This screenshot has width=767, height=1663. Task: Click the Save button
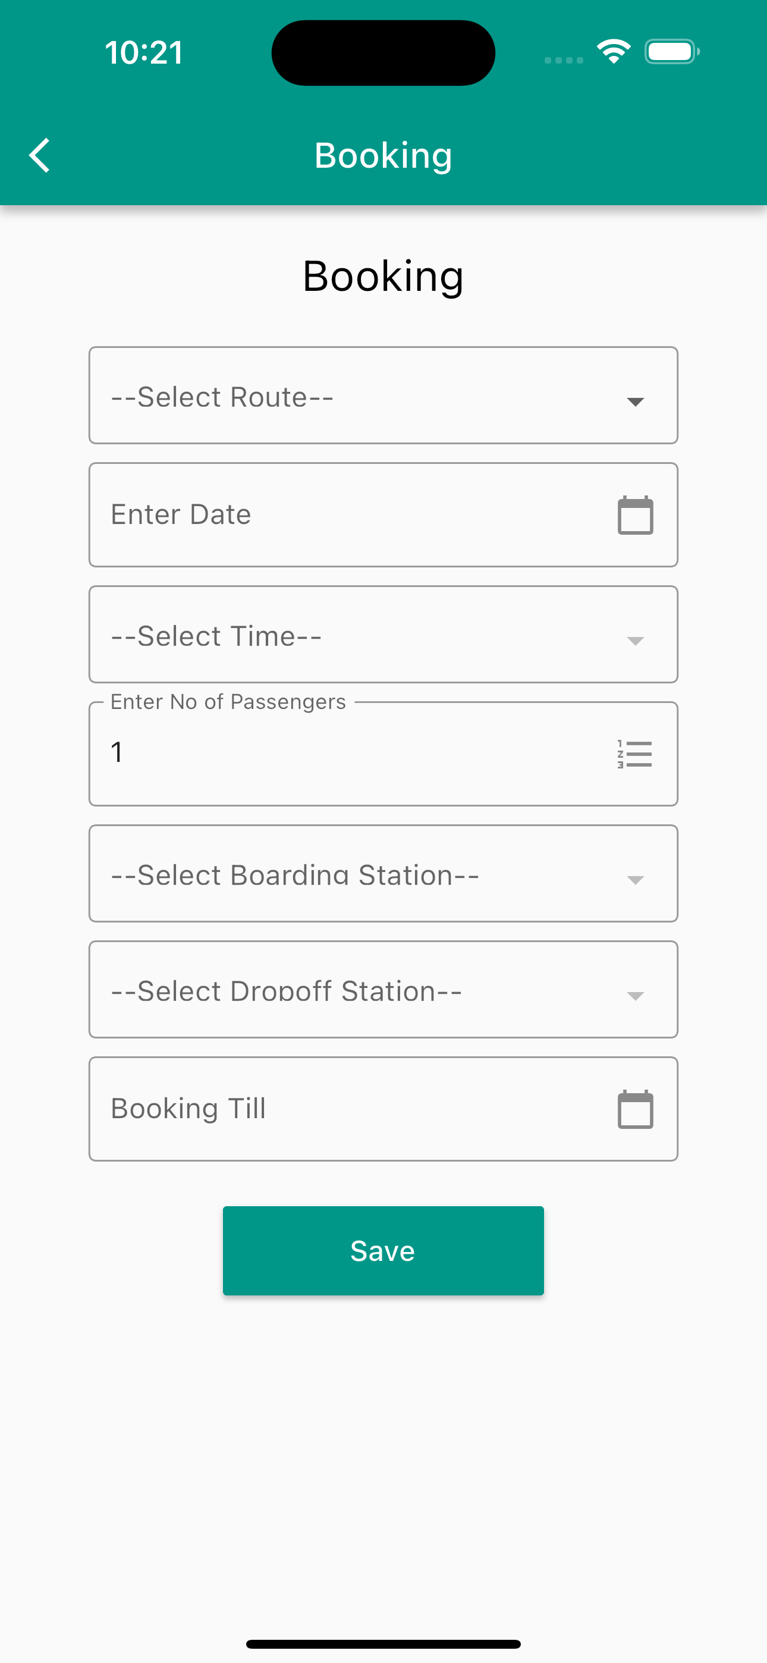click(x=383, y=1250)
